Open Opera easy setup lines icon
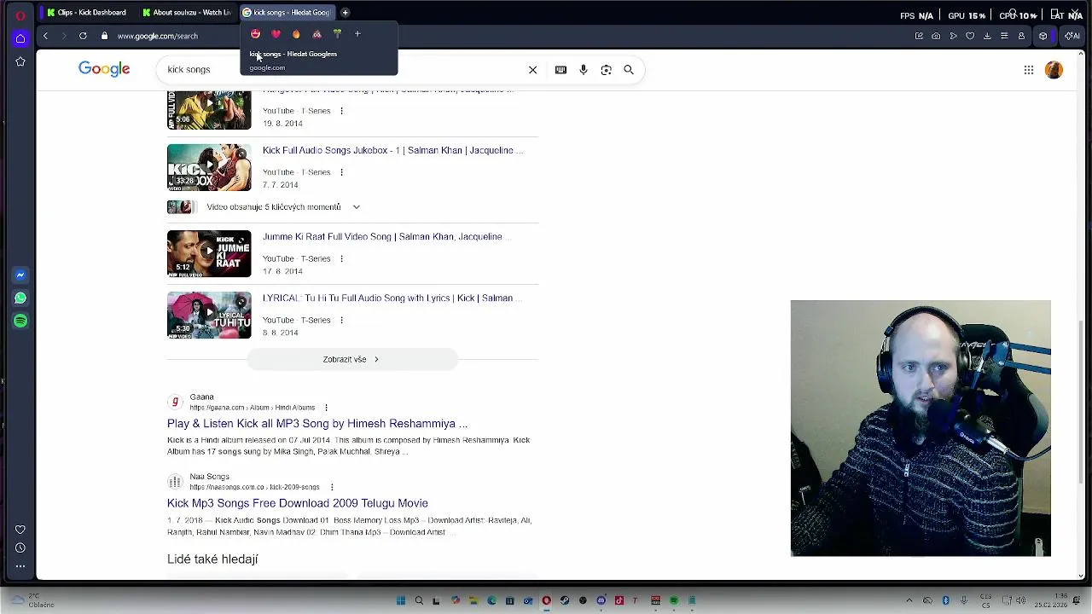Screen dimensions: 1092x614 pyautogui.click(x=1004, y=36)
